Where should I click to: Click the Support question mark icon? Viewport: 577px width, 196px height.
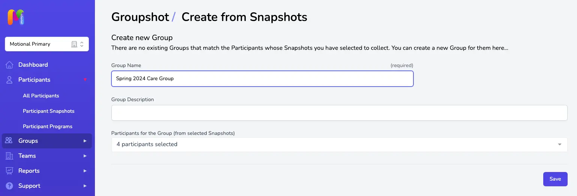(10, 186)
